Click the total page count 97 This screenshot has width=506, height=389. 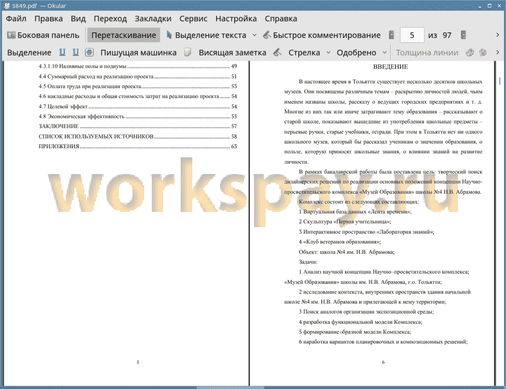coord(447,35)
